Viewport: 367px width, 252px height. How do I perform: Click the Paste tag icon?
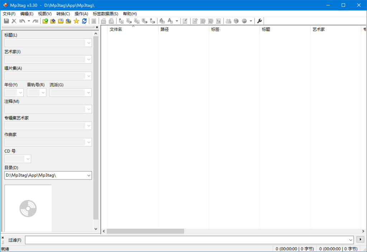tap(111, 21)
